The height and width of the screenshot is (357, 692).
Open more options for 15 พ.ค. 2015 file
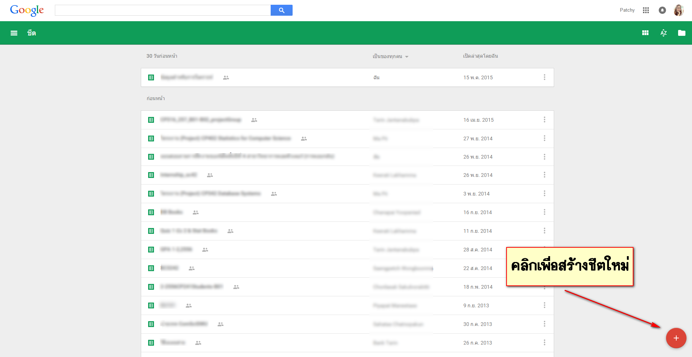pyautogui.click(x=544, y=77)
